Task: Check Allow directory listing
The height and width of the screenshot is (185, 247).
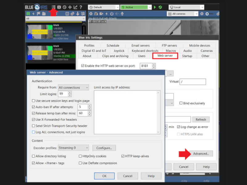Action: click(x=33, y=156)
